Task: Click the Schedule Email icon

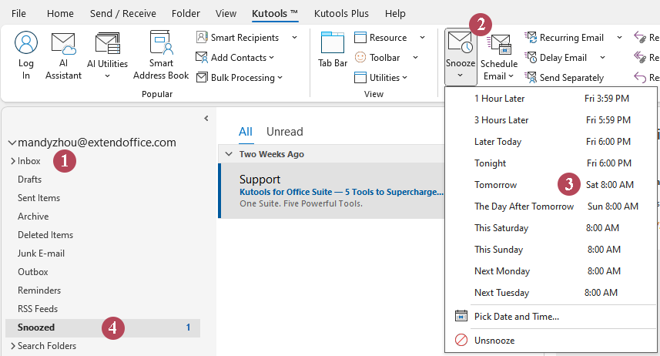Action: pos(499,45)
